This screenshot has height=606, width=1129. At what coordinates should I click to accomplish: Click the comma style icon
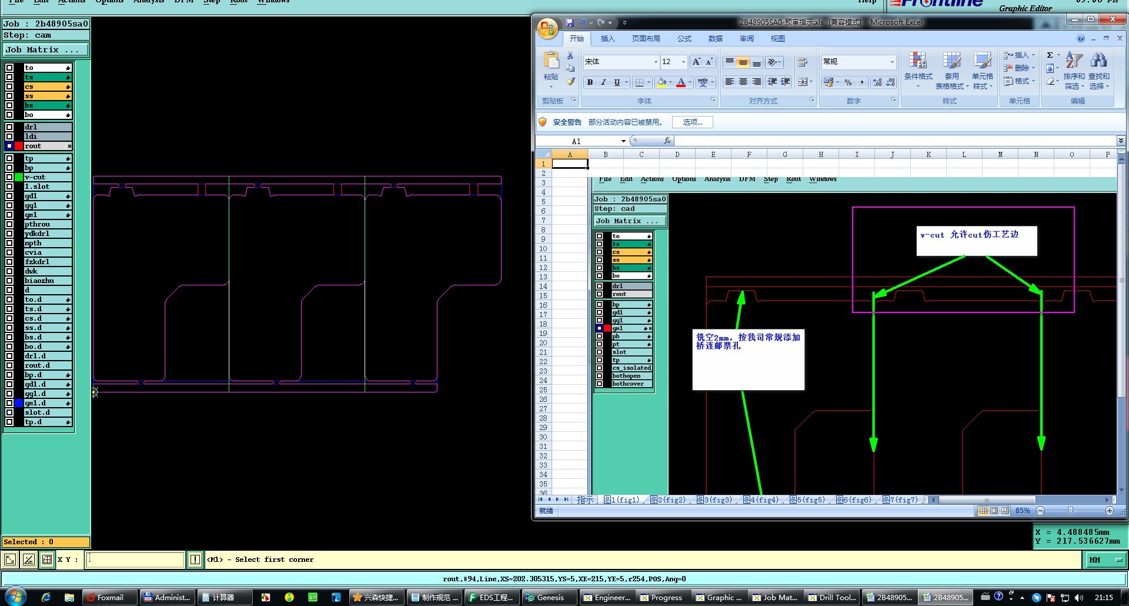(861, 82)
